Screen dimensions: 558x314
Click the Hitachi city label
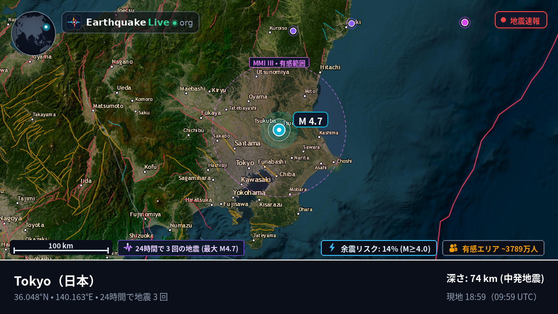330,67
